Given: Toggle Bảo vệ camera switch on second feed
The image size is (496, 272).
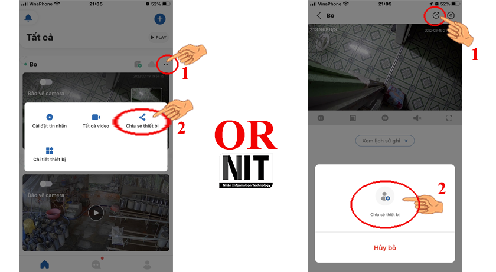Looking at the screenshot, I should pyautogui.click(x=46, y=184).
